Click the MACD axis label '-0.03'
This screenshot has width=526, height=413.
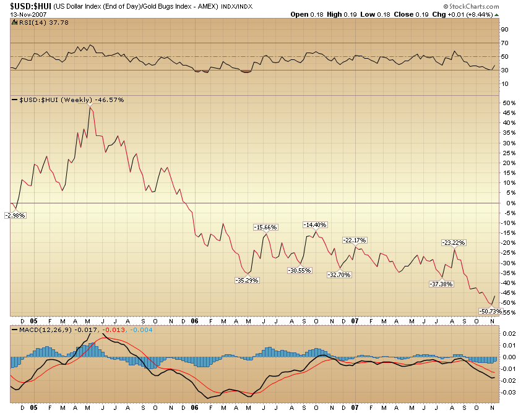[x=508, y=393]
